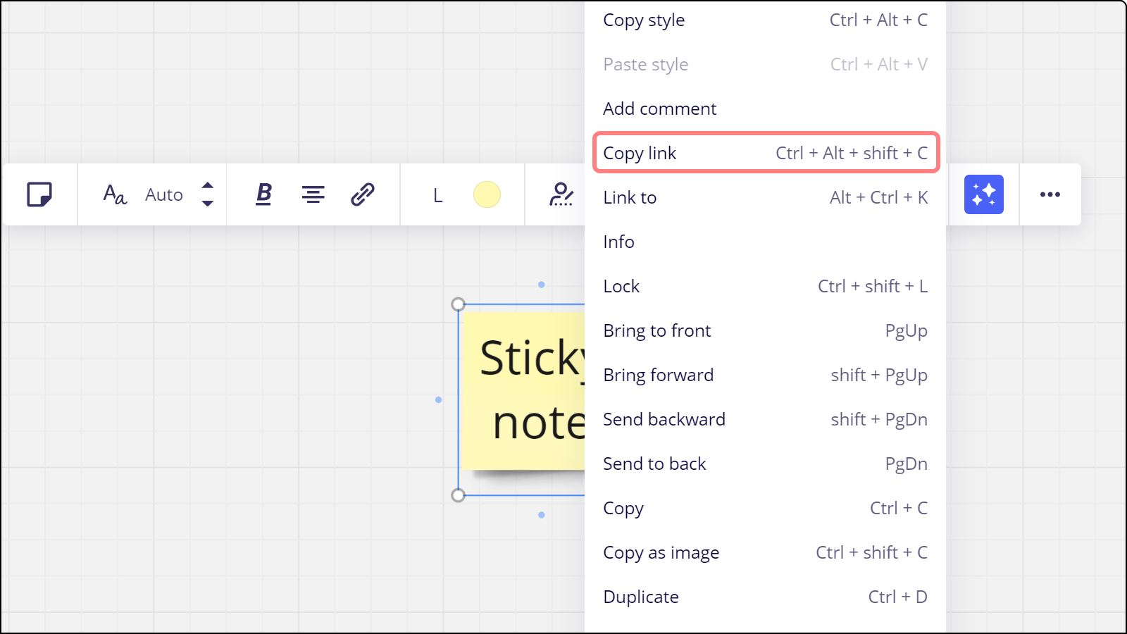Click the insert link chain icon

pyautogui.click(x=363, y=194)
